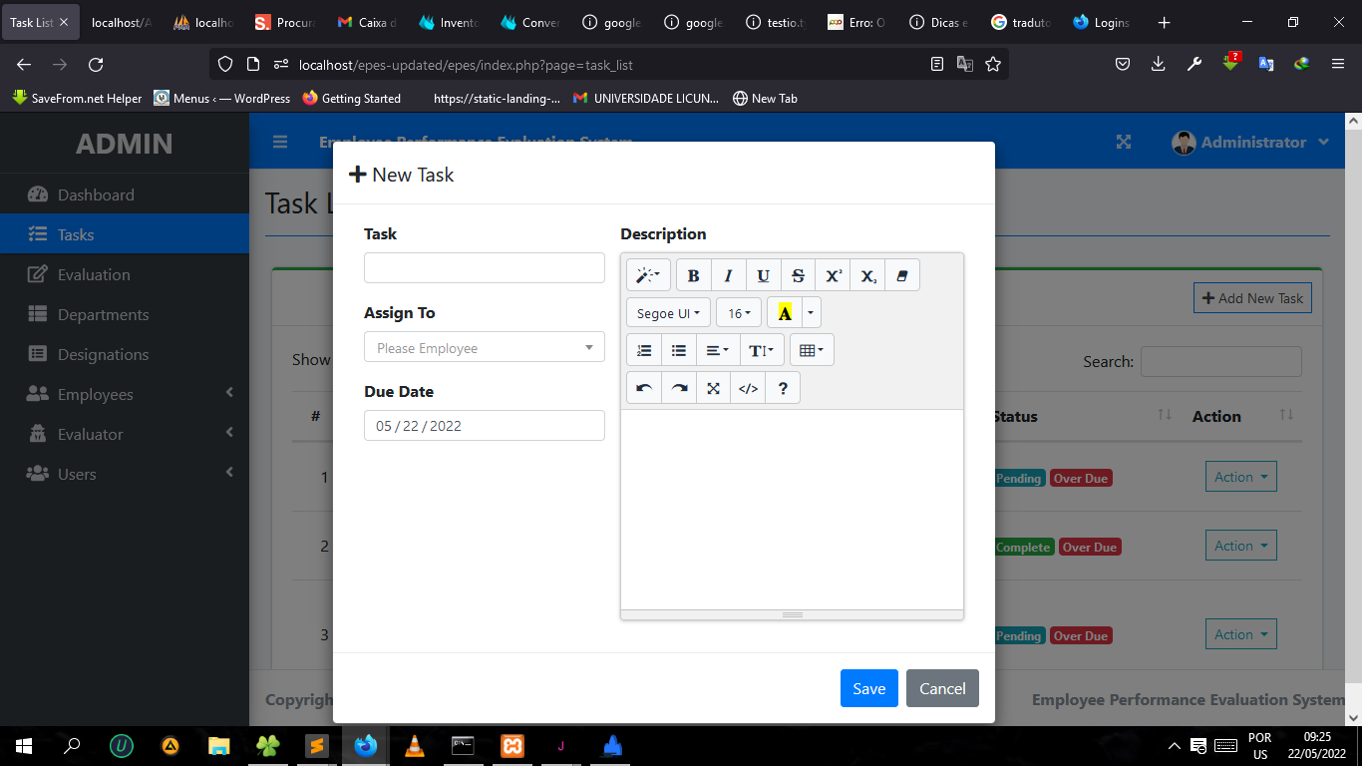Toggle Italic formatting in the editor
Screen dimensions: 1362x766
tap(729, 275)
